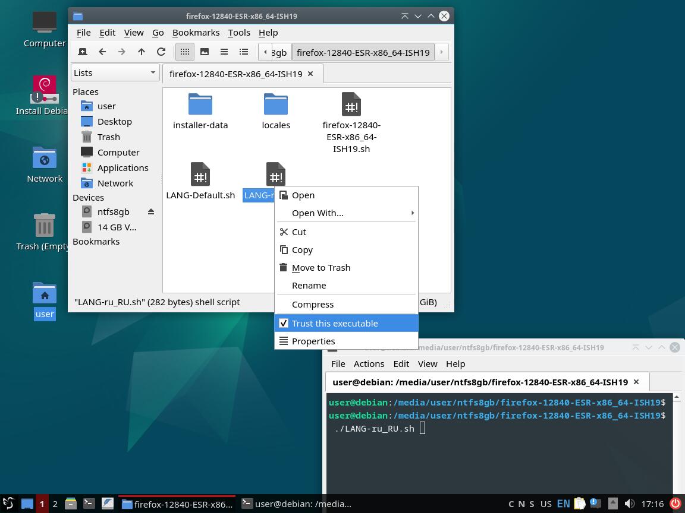Screen dimensions: 685x513
Task: Adjust volume via the speaker tray icon
Action: click(630, 504)
